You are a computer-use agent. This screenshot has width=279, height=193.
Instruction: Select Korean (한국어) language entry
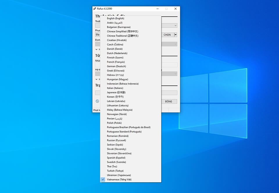coord(115,97)
